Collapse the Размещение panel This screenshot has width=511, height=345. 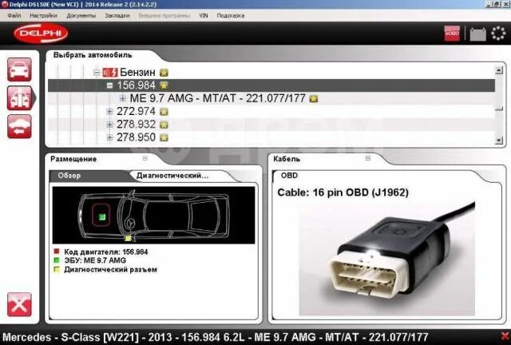[x=145, y=158]
